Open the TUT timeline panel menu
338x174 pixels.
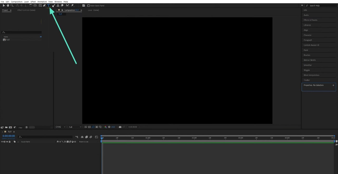coord(14,132)
